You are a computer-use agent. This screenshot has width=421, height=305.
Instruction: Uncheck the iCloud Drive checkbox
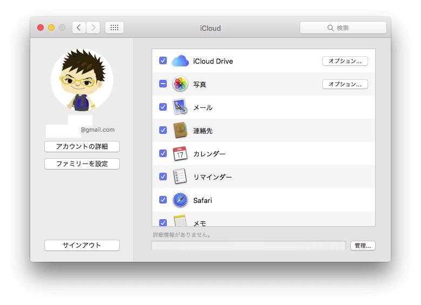tap(163, 60)
